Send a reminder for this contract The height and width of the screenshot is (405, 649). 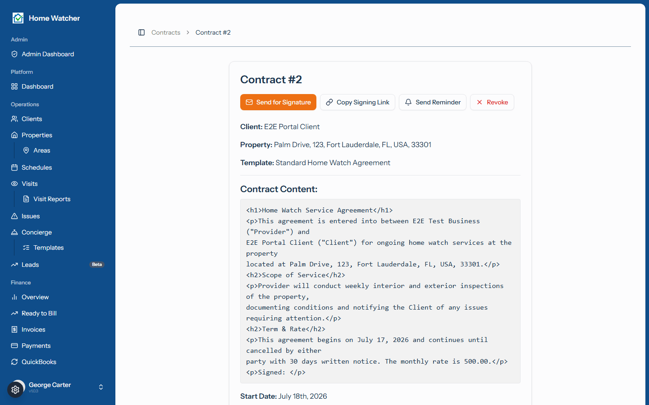coord(432,102)
